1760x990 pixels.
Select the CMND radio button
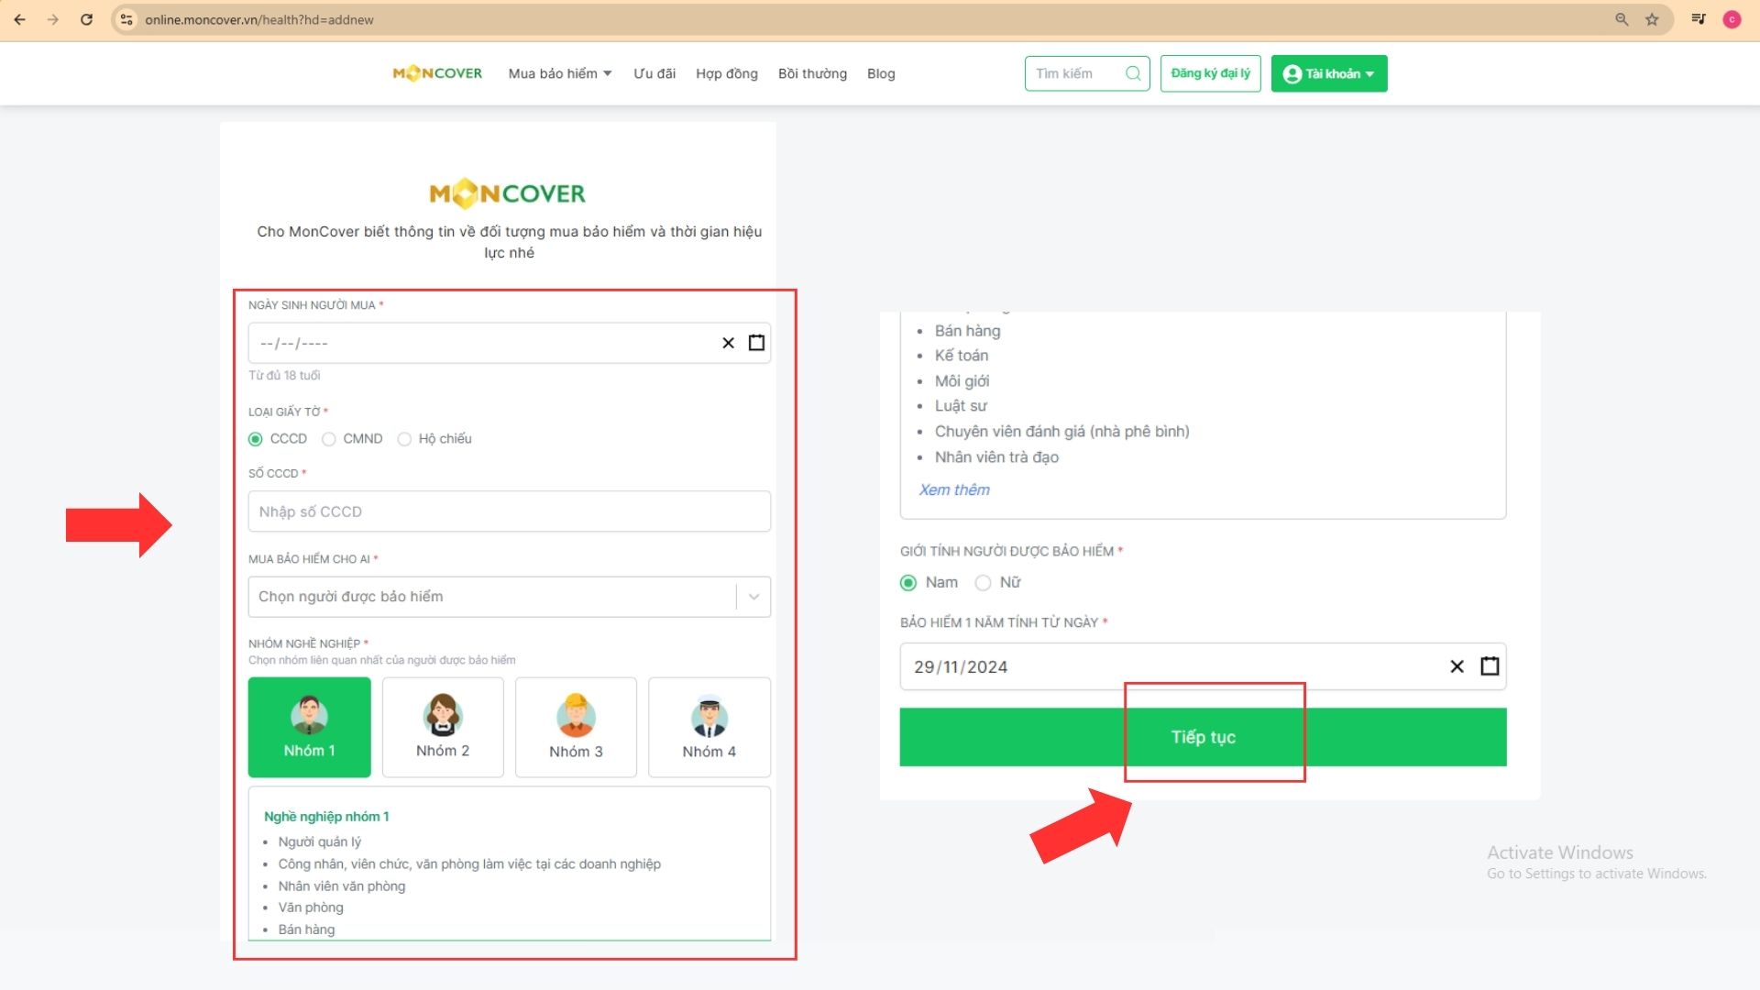pos(329,437)
